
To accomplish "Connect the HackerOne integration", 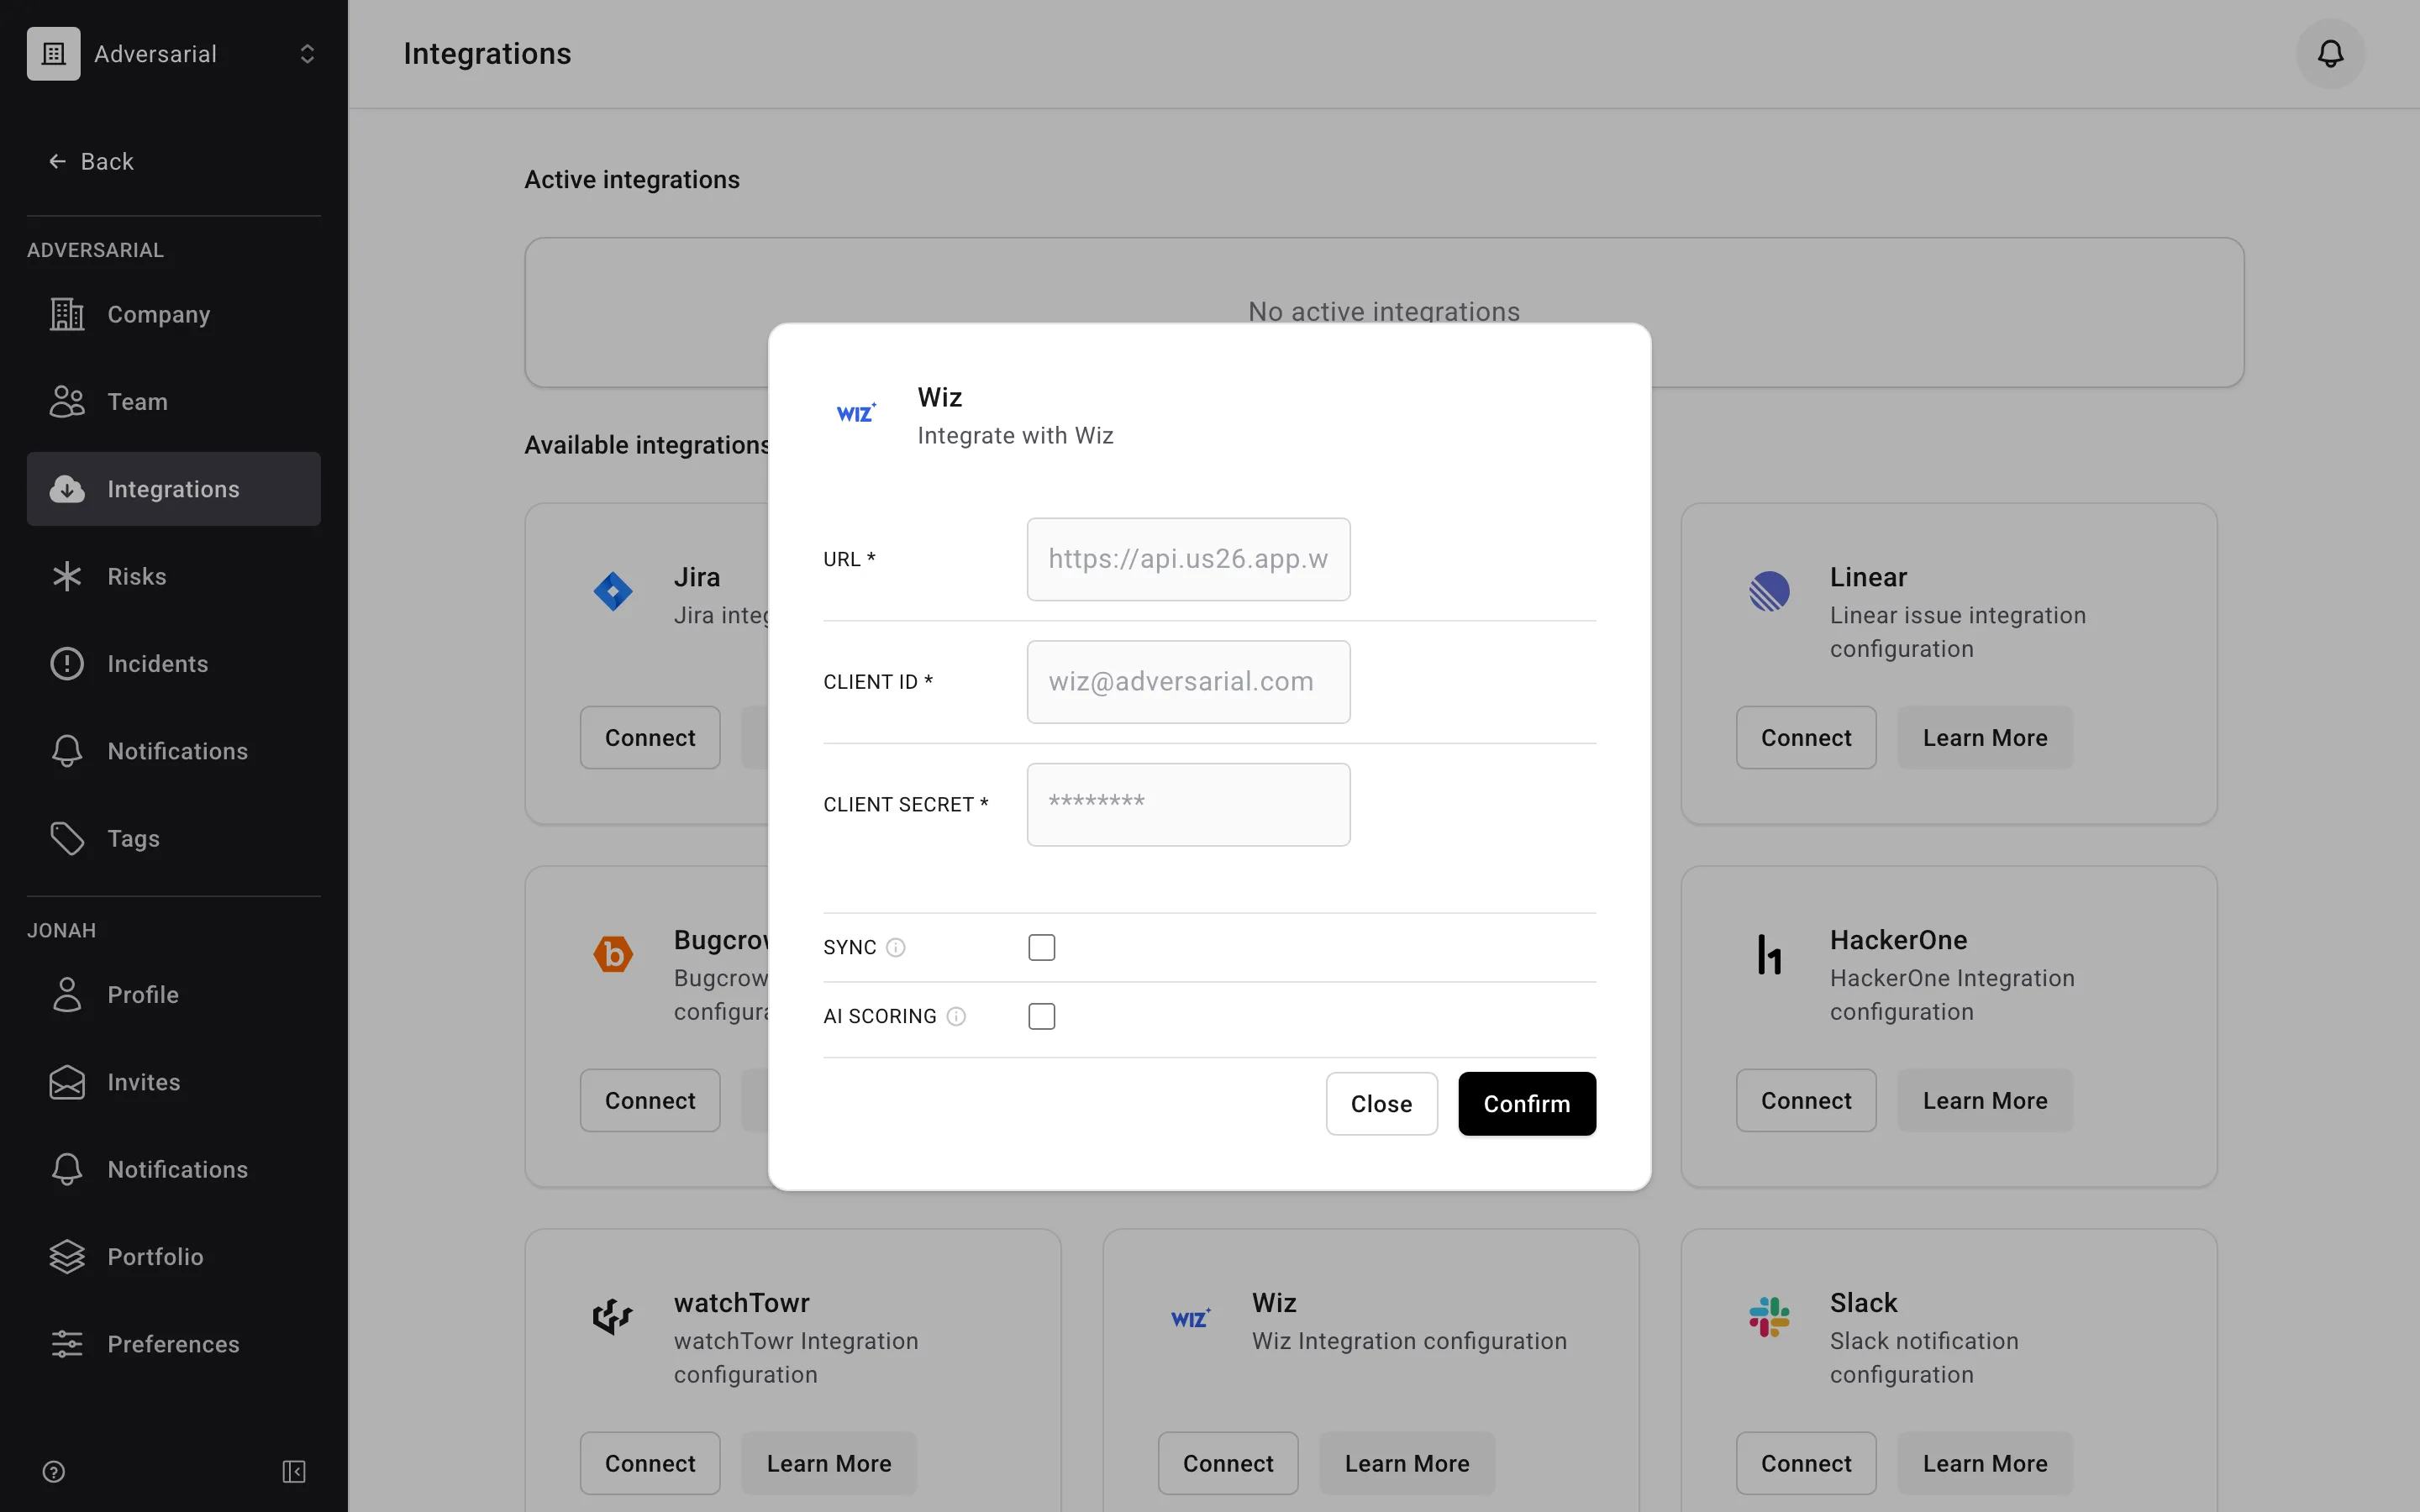I will [1806, 1101].
